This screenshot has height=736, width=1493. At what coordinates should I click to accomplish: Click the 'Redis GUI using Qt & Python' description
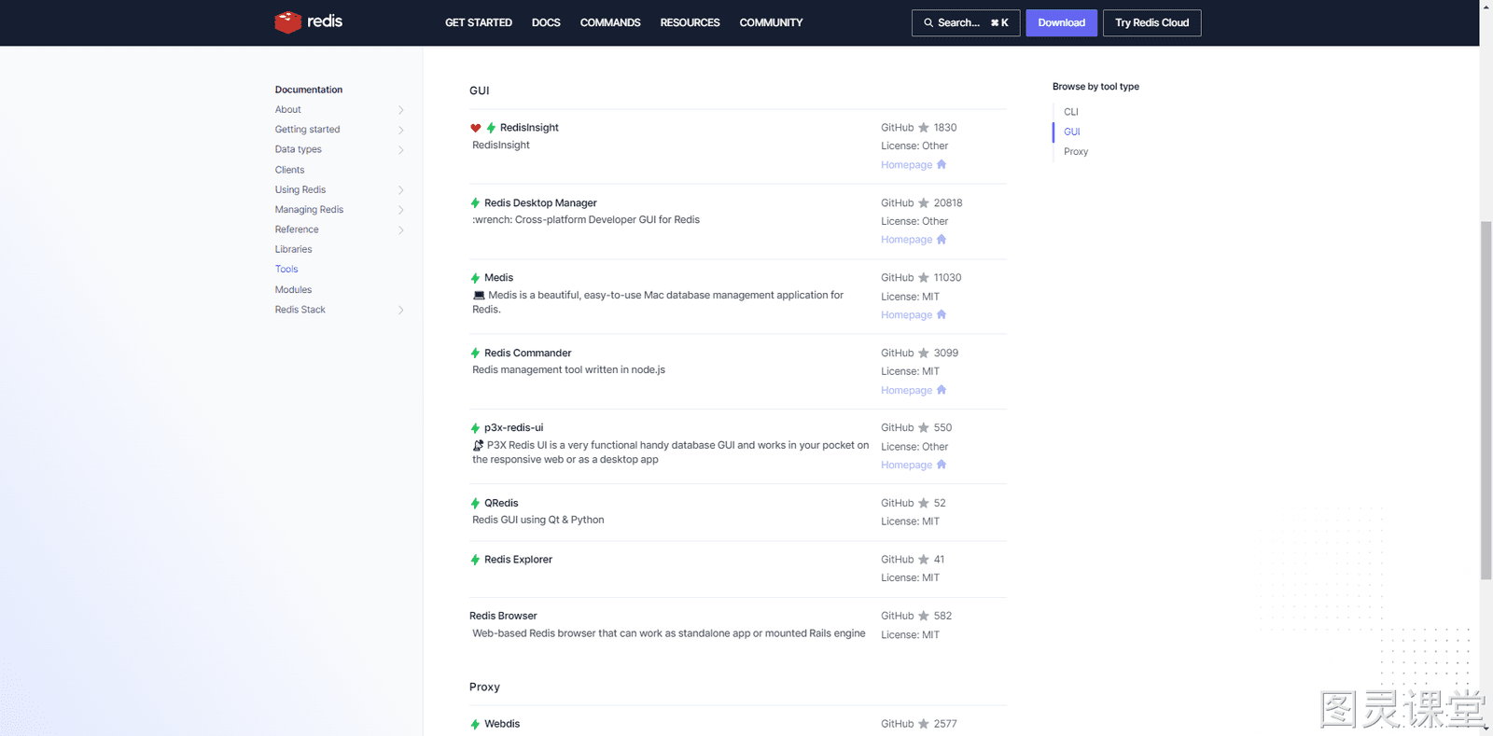[x=537, y=520]
